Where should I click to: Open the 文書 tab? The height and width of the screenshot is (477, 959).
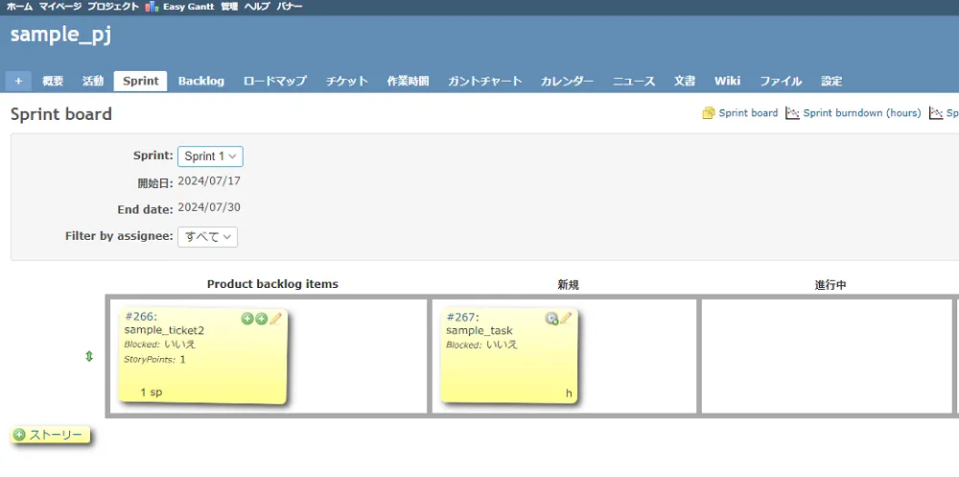[x=685, y=81]
